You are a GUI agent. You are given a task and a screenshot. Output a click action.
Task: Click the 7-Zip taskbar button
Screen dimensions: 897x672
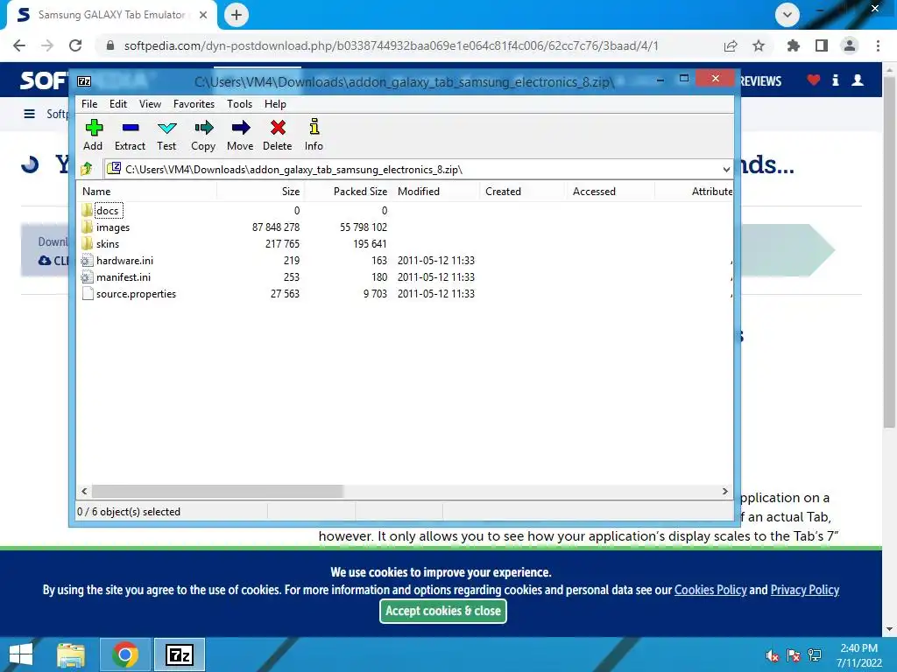click(179, 654)
